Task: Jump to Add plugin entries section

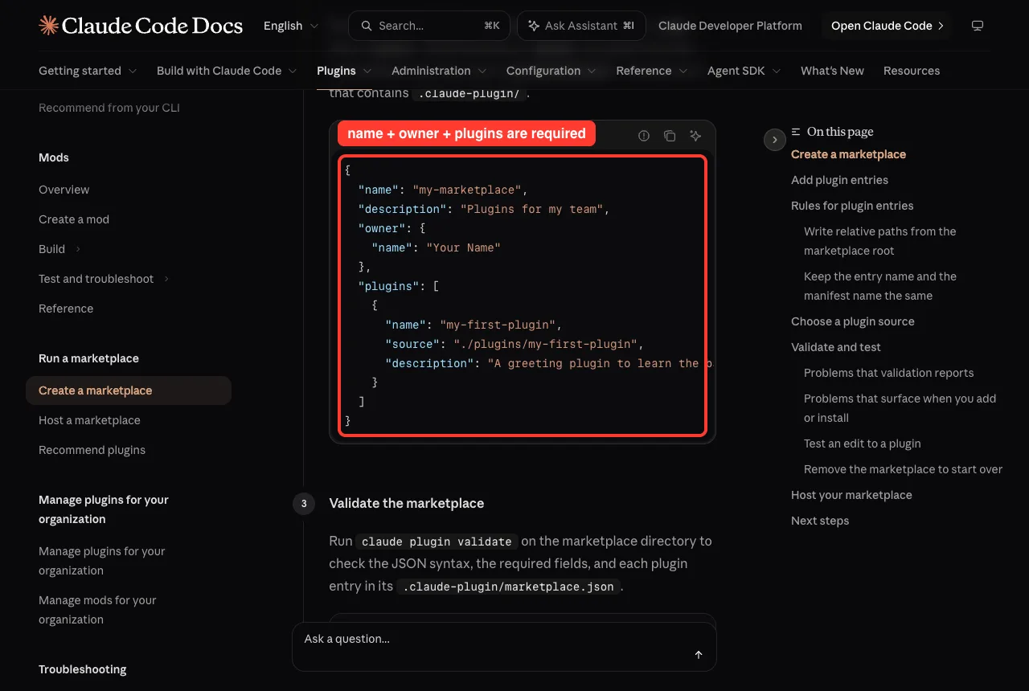Action: (839, 180)
